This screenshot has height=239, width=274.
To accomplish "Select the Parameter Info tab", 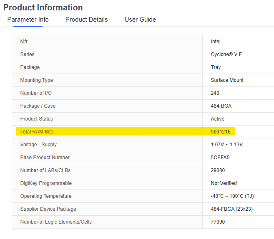I will [28, 20].
